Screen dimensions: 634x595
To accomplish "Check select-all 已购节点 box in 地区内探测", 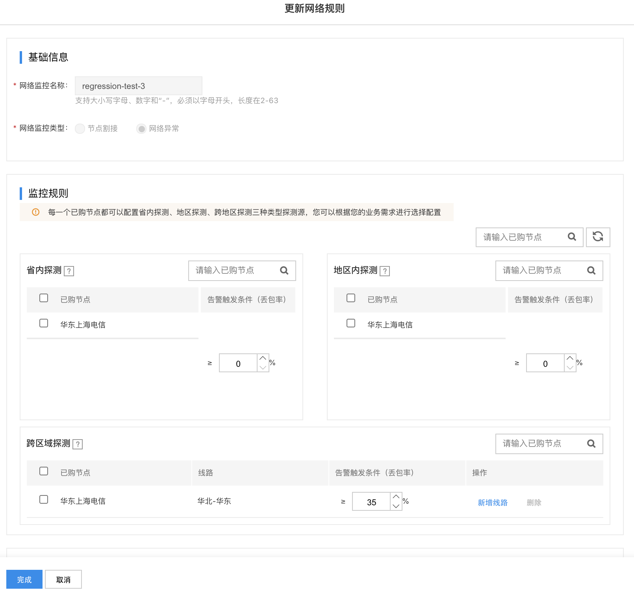I will [x=351, y=298].
